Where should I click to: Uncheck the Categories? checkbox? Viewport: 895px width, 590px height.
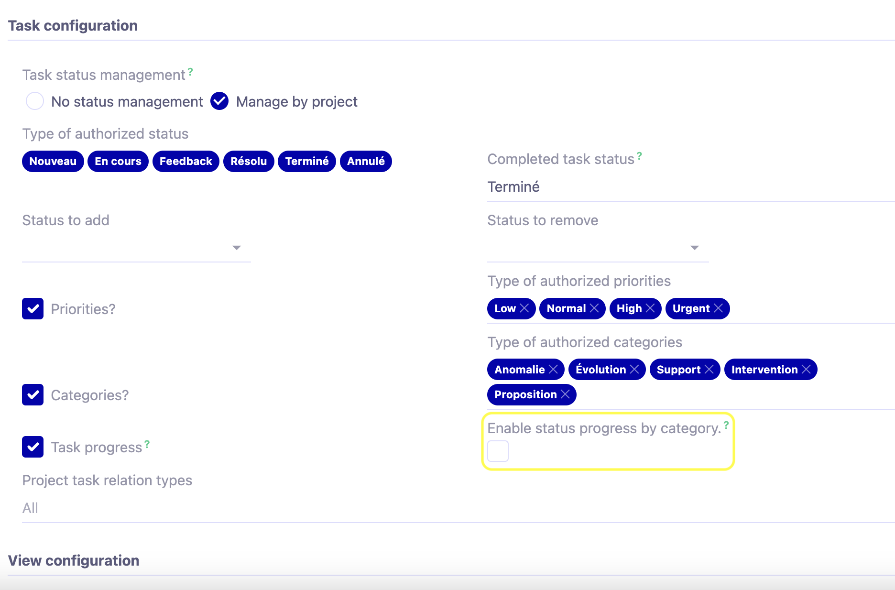tap(33, 395)
